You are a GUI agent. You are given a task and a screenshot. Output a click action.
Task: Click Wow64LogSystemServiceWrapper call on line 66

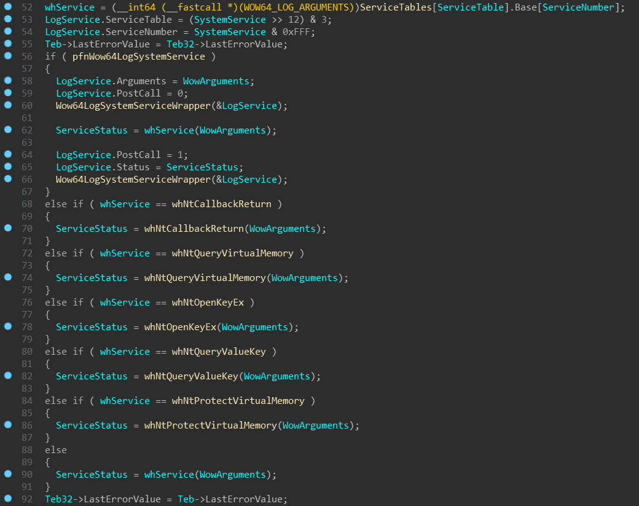pos(133,180)
